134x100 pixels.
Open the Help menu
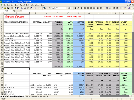(43, 5)
